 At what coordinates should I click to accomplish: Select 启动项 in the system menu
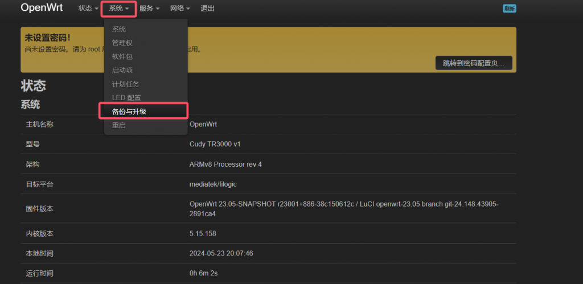pos(122,70)
